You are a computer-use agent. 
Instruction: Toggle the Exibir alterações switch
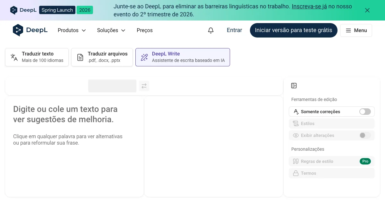click(x=365, y=135)
